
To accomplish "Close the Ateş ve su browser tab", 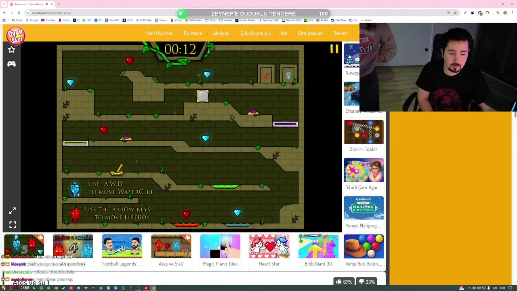I will 52,4.
